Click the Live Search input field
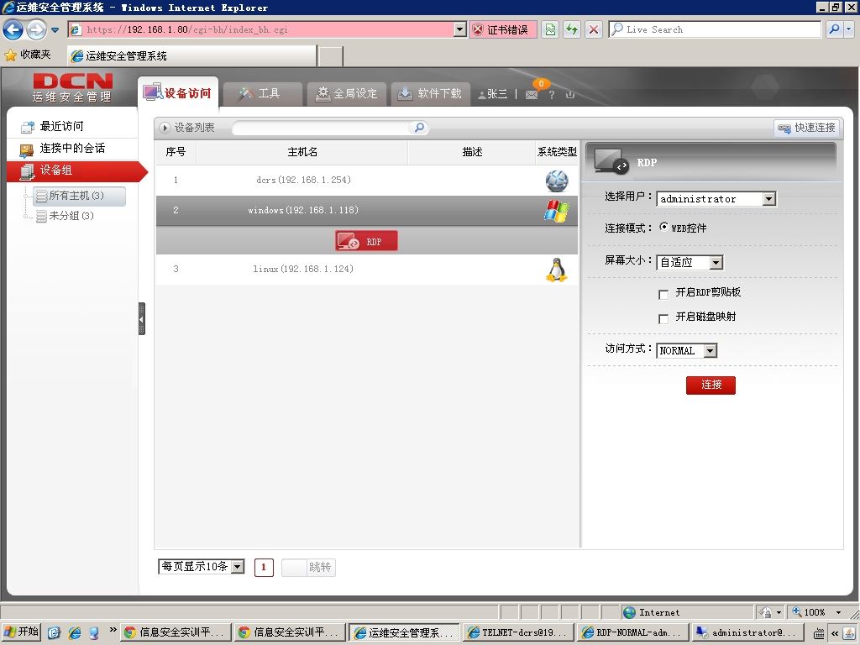Screen dimensions: 860x645 coord(715,29)
